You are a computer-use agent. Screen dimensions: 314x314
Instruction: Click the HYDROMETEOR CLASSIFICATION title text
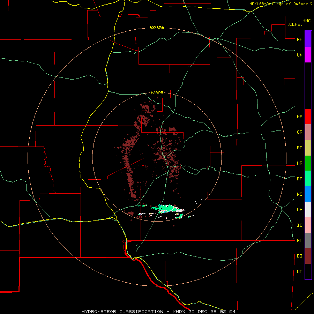pyautogui.click(x=122, y=312)
